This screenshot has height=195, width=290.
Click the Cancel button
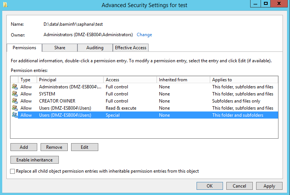pyautogui.click(x=239, y=186)
